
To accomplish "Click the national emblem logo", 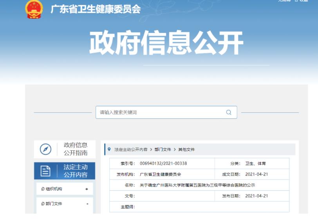I will 34,9.
